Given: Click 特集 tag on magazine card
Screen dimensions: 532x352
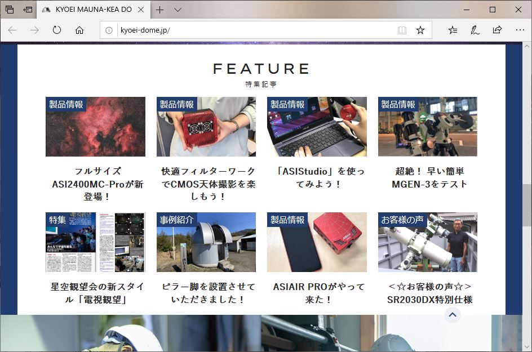Looking at the screenshot, I should (57, 220).
